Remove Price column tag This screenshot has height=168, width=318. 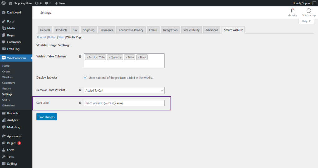[139, 58]
